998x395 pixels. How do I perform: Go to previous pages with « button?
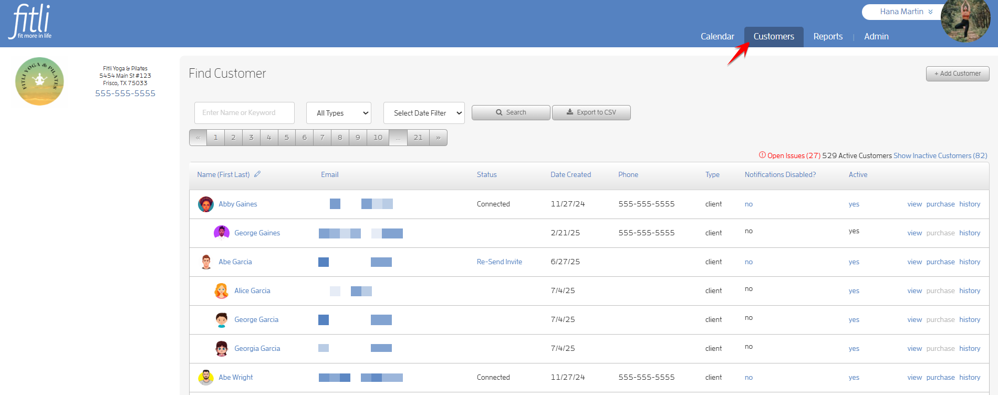click(x=198, y=138)
